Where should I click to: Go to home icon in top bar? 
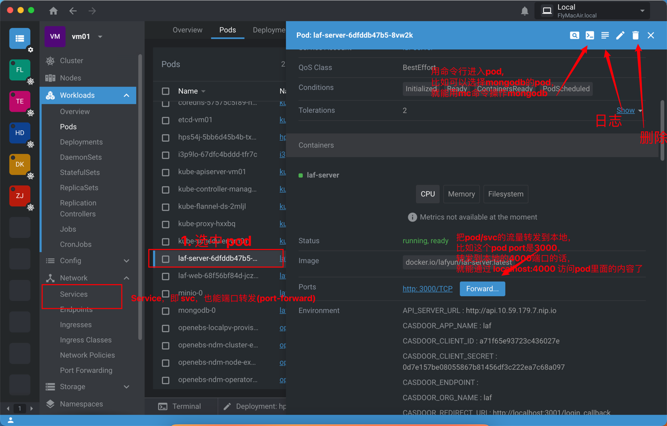(x=54, y=11)
